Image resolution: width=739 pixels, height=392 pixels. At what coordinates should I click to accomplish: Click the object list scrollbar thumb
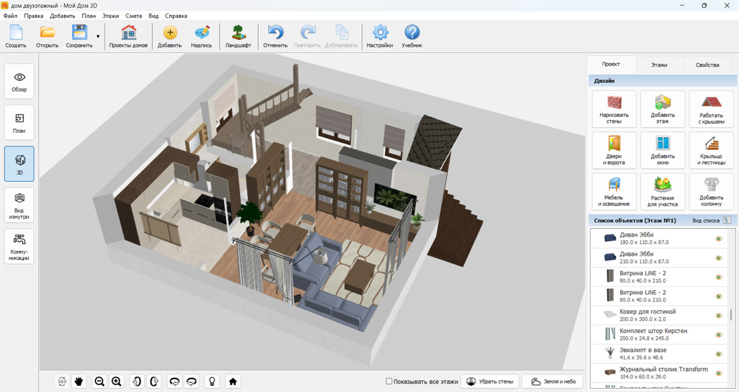tap(731, 315)
